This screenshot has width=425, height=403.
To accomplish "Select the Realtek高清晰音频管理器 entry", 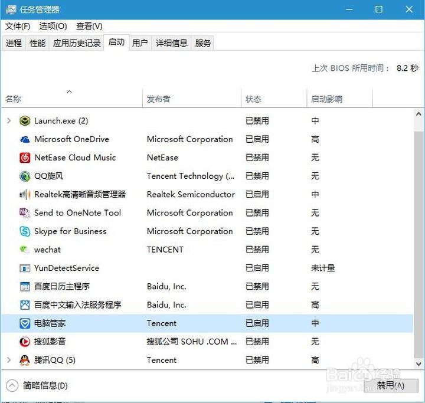I will [x=80, y=194].
